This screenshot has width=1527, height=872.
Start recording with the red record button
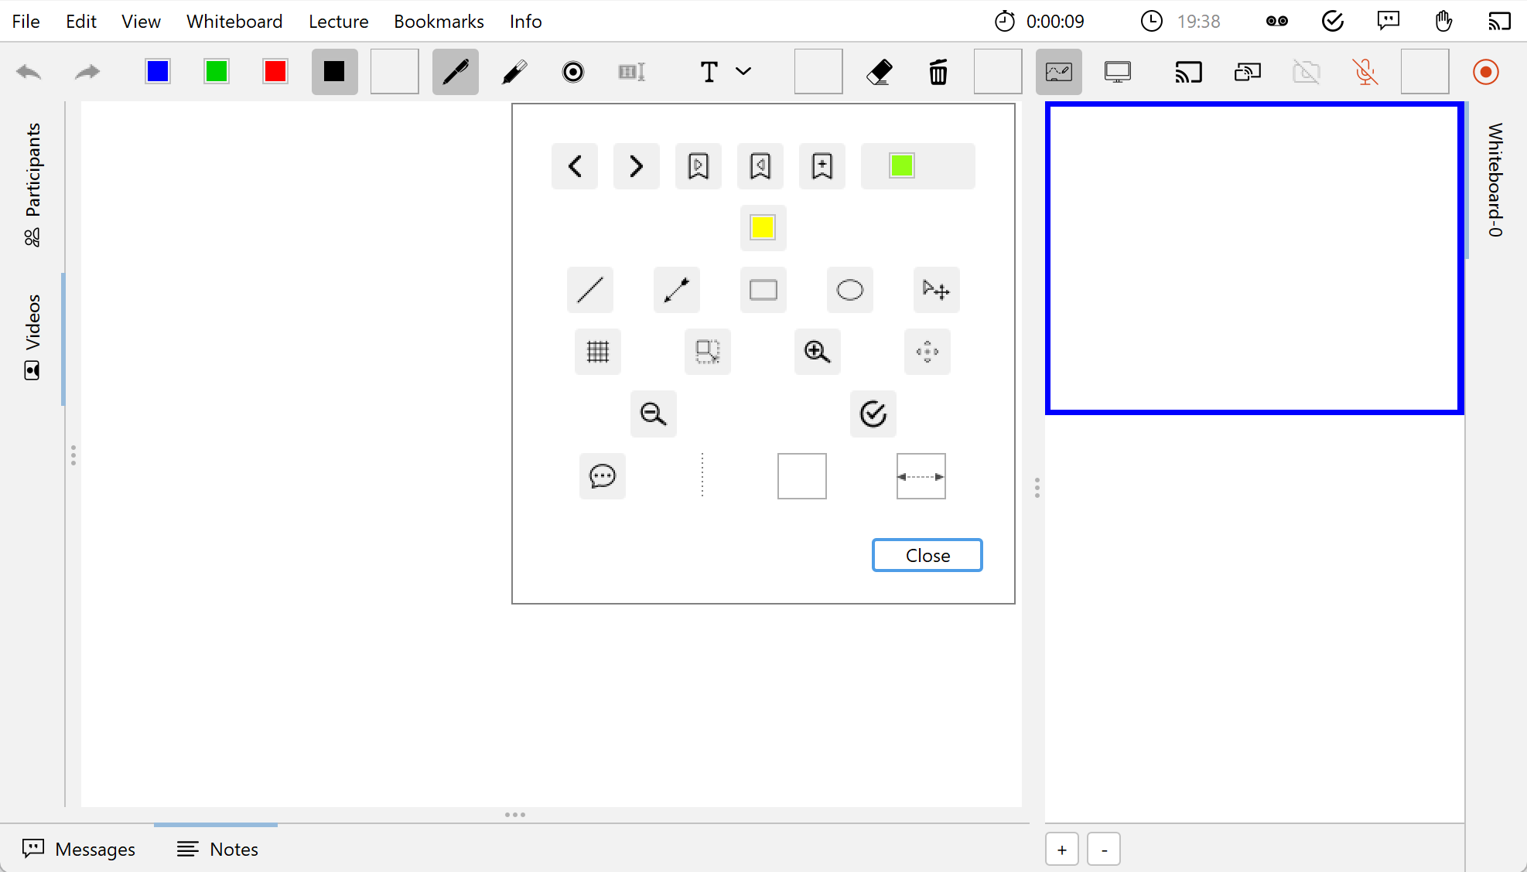tap(1484, 71)
